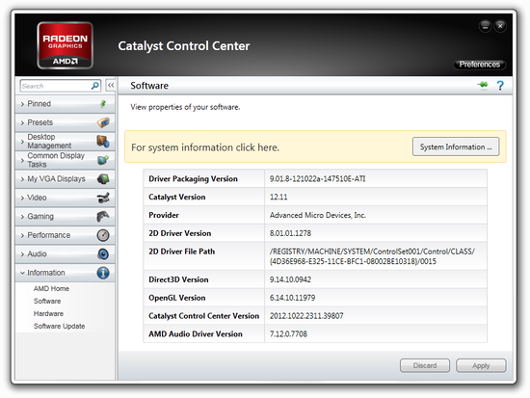Expand My VGA Displays section

coord(66,179)
